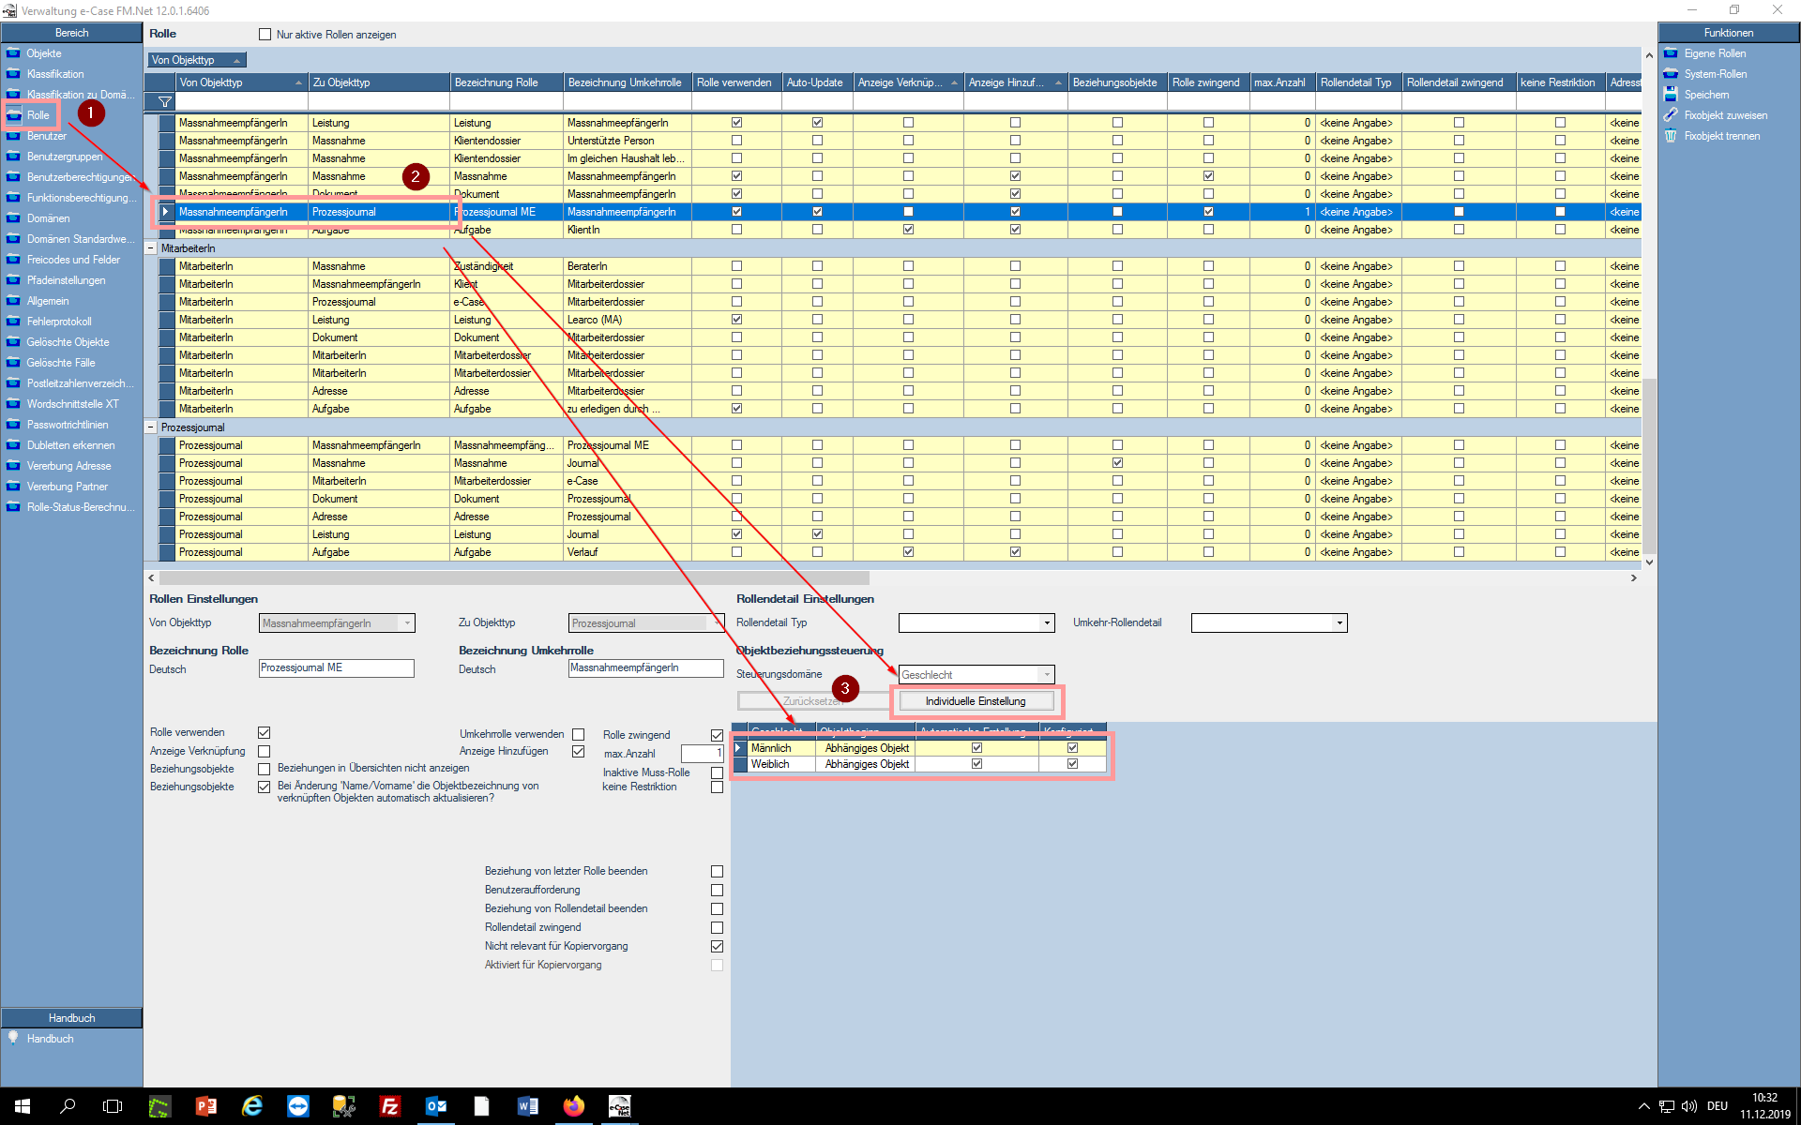Open FileZilla from the taskbar
The image size is (1801, 1125).
[390, 1106]
